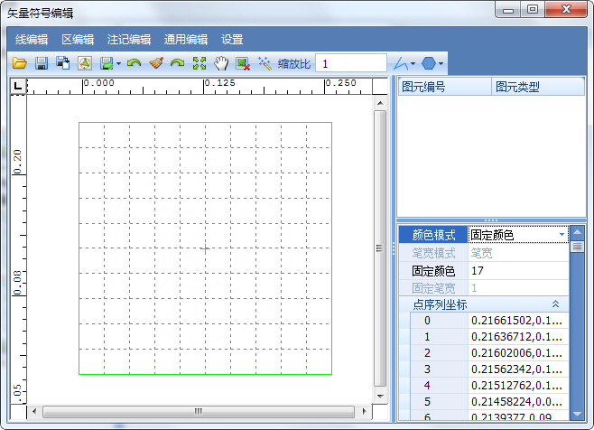Click the 图元类型 column header
594x430 pixels.
tap(533, 87)
